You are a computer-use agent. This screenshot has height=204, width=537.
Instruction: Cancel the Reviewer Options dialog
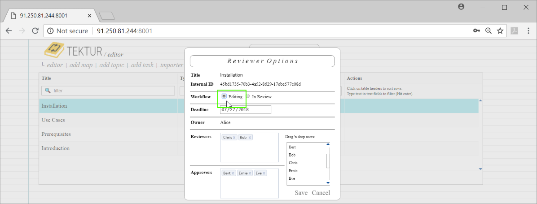(x=321, y=193)
